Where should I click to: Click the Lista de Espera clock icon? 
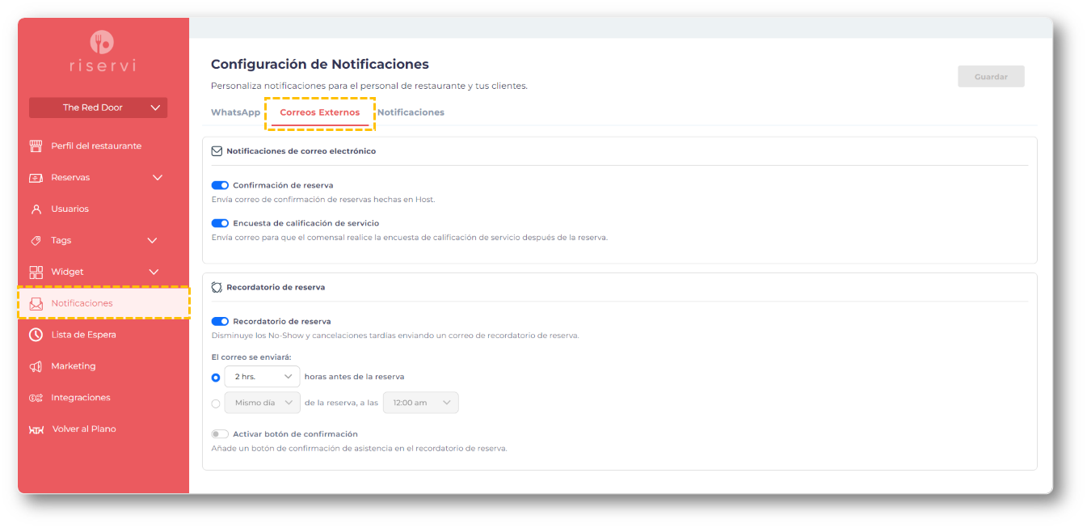36,335
